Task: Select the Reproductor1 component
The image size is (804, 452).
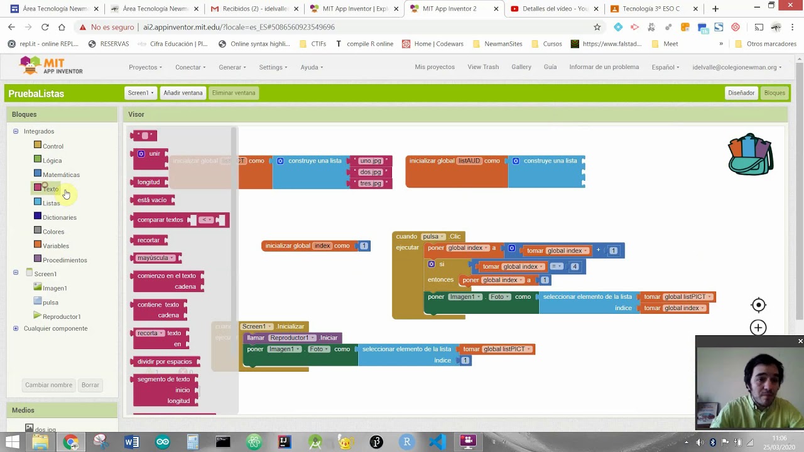Action: [x=62, y=316]
